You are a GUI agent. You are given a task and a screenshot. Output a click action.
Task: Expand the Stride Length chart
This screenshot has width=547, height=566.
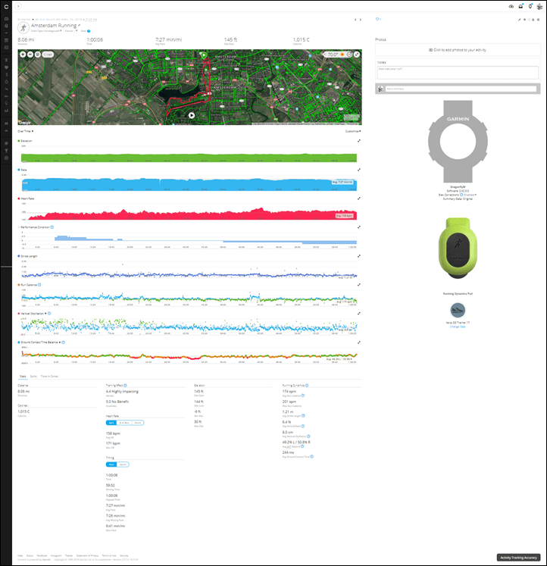tap(359, 256)
